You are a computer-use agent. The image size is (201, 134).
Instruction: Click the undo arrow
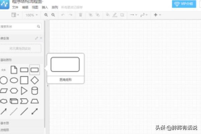[63, 15]
